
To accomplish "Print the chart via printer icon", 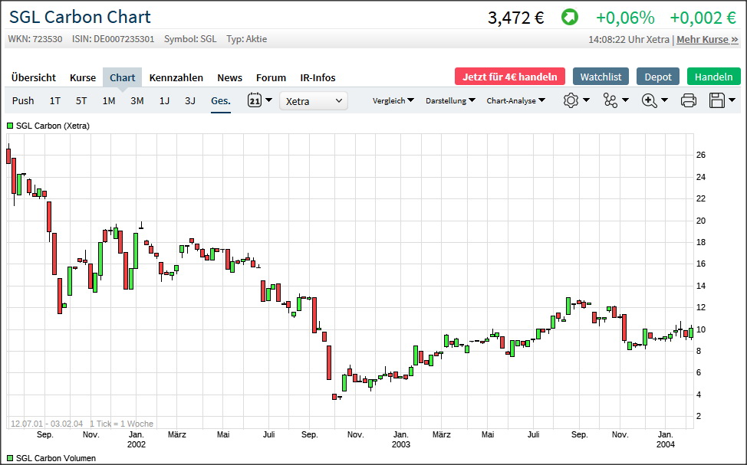I will [x=688, y=100].
